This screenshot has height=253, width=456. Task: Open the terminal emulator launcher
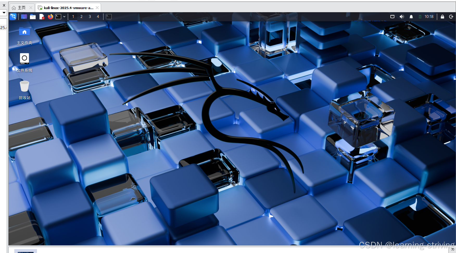pos(58,17)
